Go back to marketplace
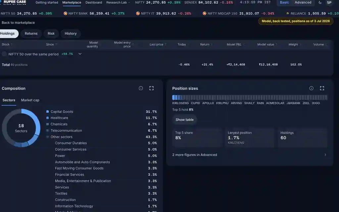This screenshot has height=212, width=339. click(18, 23)
